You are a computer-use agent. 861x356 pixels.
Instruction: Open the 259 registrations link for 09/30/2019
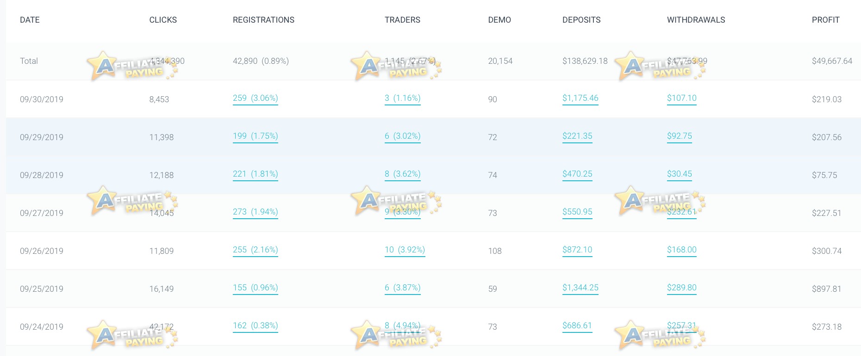(x=255, y=98)
